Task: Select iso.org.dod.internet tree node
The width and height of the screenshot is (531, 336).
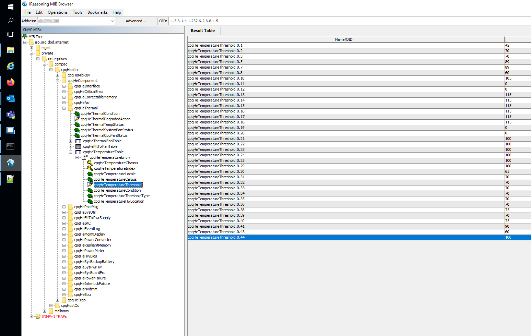Action: [x=52, y=42]
